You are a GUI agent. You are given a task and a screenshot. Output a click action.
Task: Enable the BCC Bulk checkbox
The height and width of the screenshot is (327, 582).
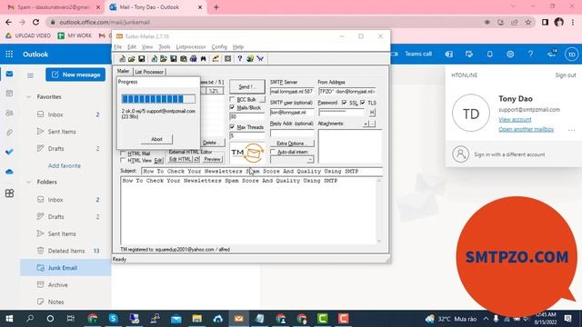pos(233,99)
